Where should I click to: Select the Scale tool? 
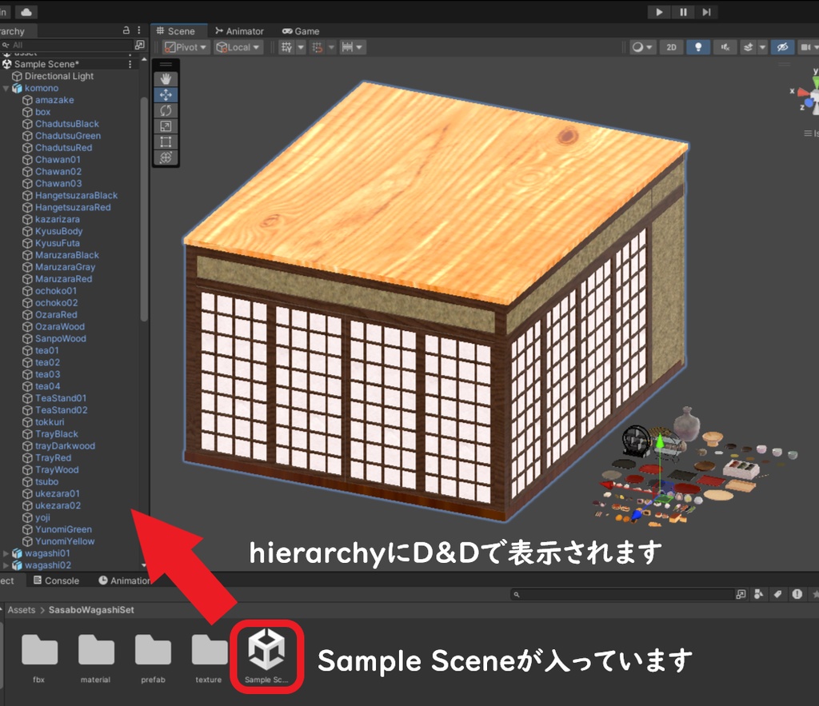click(x=166, y=126)
